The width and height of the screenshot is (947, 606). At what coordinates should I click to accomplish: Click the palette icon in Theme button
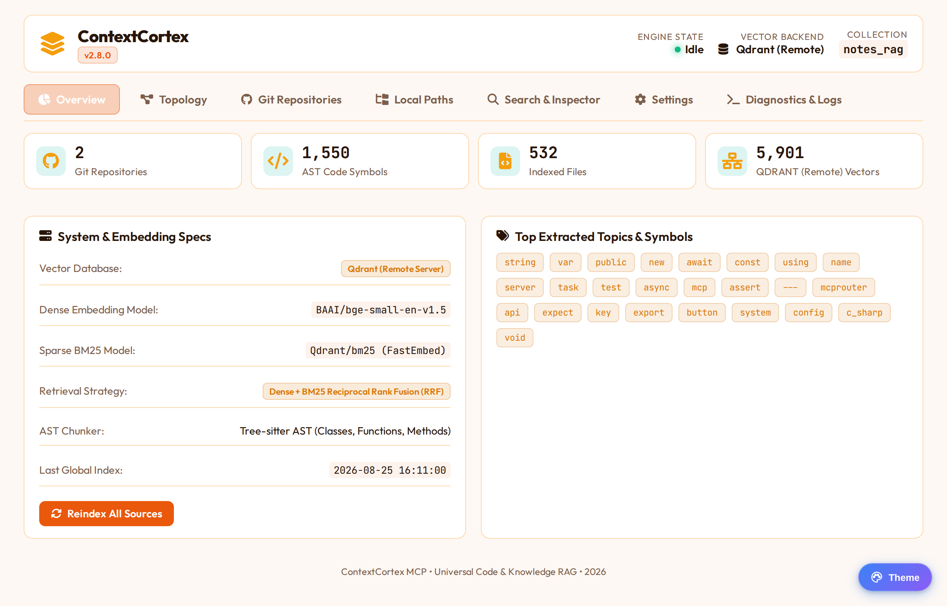(x=876, y=577)
